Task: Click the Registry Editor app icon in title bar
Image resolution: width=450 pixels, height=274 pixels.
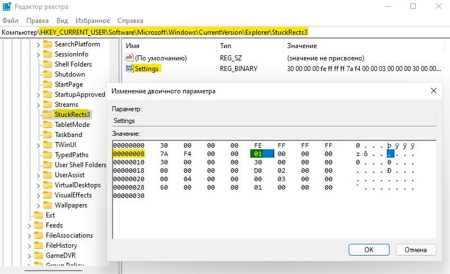Action: (7, 6)
